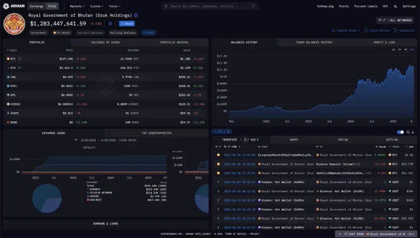Screen dimensions: 420x238
Task: Click the chat room collapse arrow
Action: [340, 234]
